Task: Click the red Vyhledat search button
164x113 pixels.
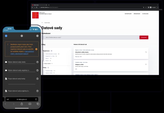Action: (144, 37)
